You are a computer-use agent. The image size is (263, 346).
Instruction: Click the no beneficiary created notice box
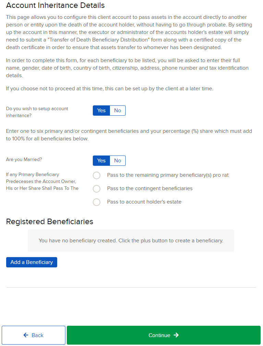coord(131,240)
